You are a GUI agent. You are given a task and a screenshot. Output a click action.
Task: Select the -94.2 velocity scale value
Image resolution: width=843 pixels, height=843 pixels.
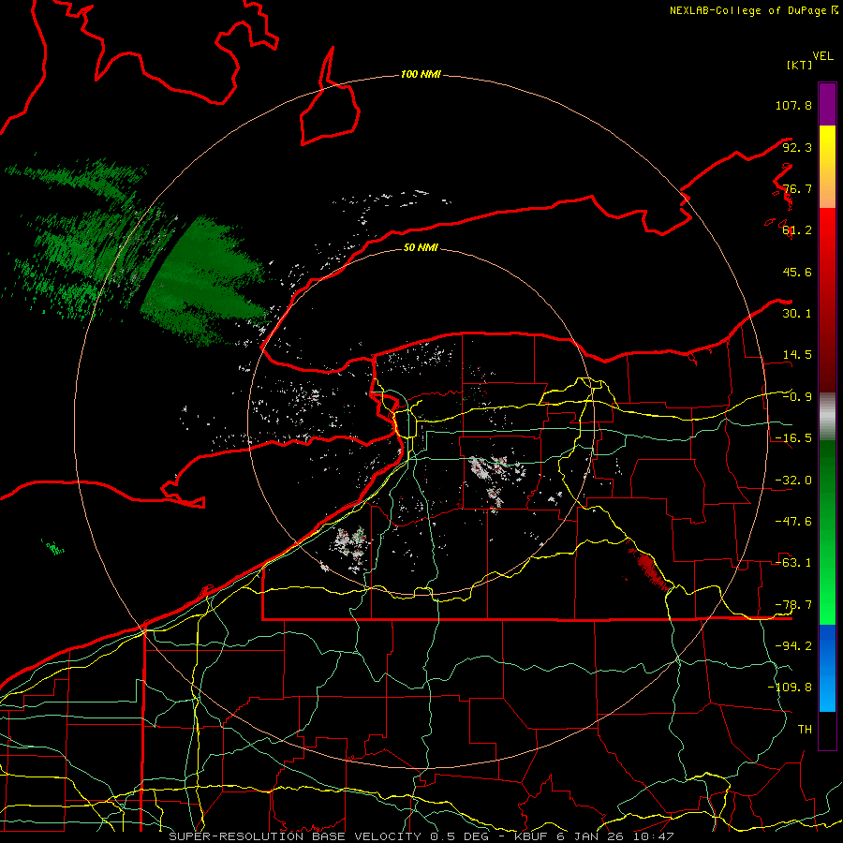point(793,646)
